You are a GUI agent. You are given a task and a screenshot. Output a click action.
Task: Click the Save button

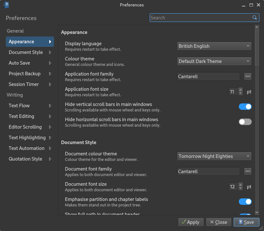click(246, 222)
